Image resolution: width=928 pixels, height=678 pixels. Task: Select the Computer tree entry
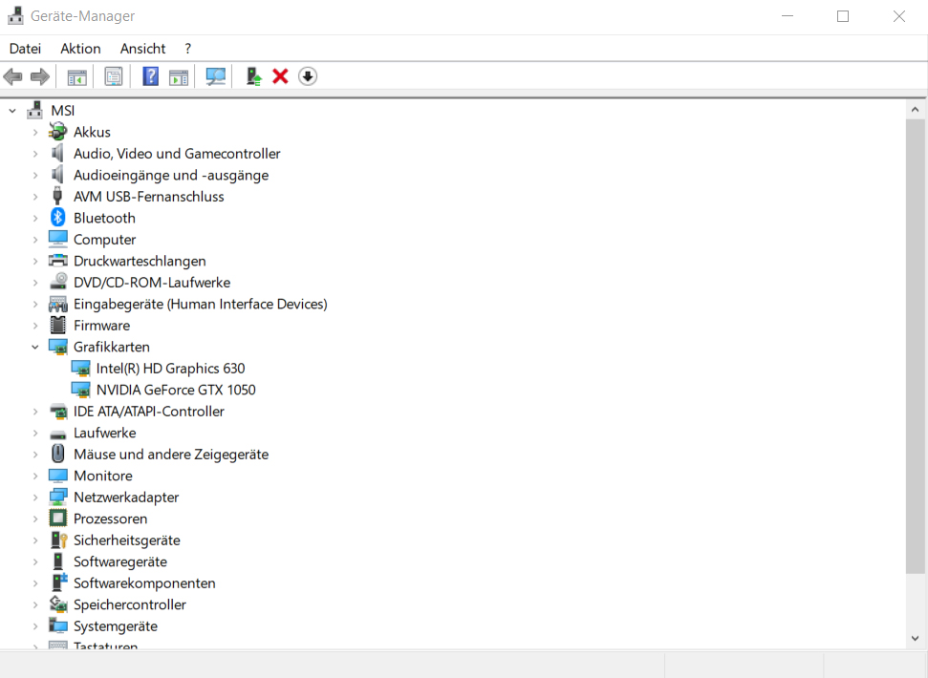pos(105,240)
